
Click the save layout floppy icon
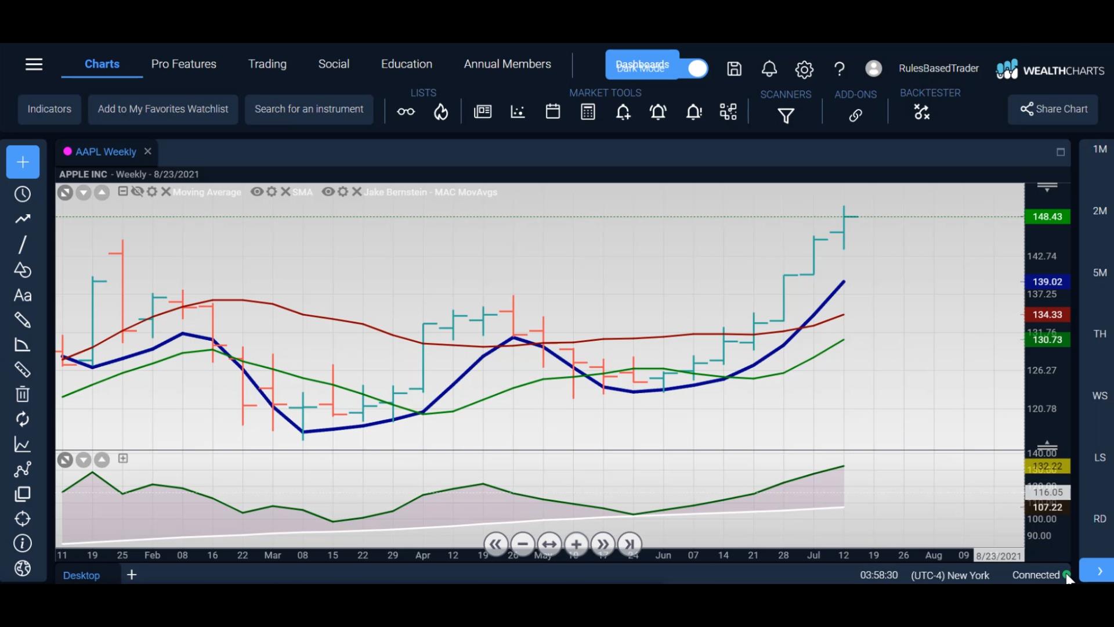(x=735, y=69)
